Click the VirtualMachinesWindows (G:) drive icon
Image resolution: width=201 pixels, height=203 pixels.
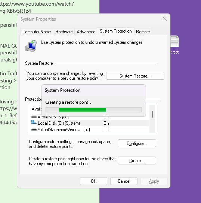[x=34, y=130]
